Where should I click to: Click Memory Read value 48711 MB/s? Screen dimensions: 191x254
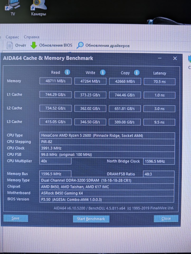point(56,81)
